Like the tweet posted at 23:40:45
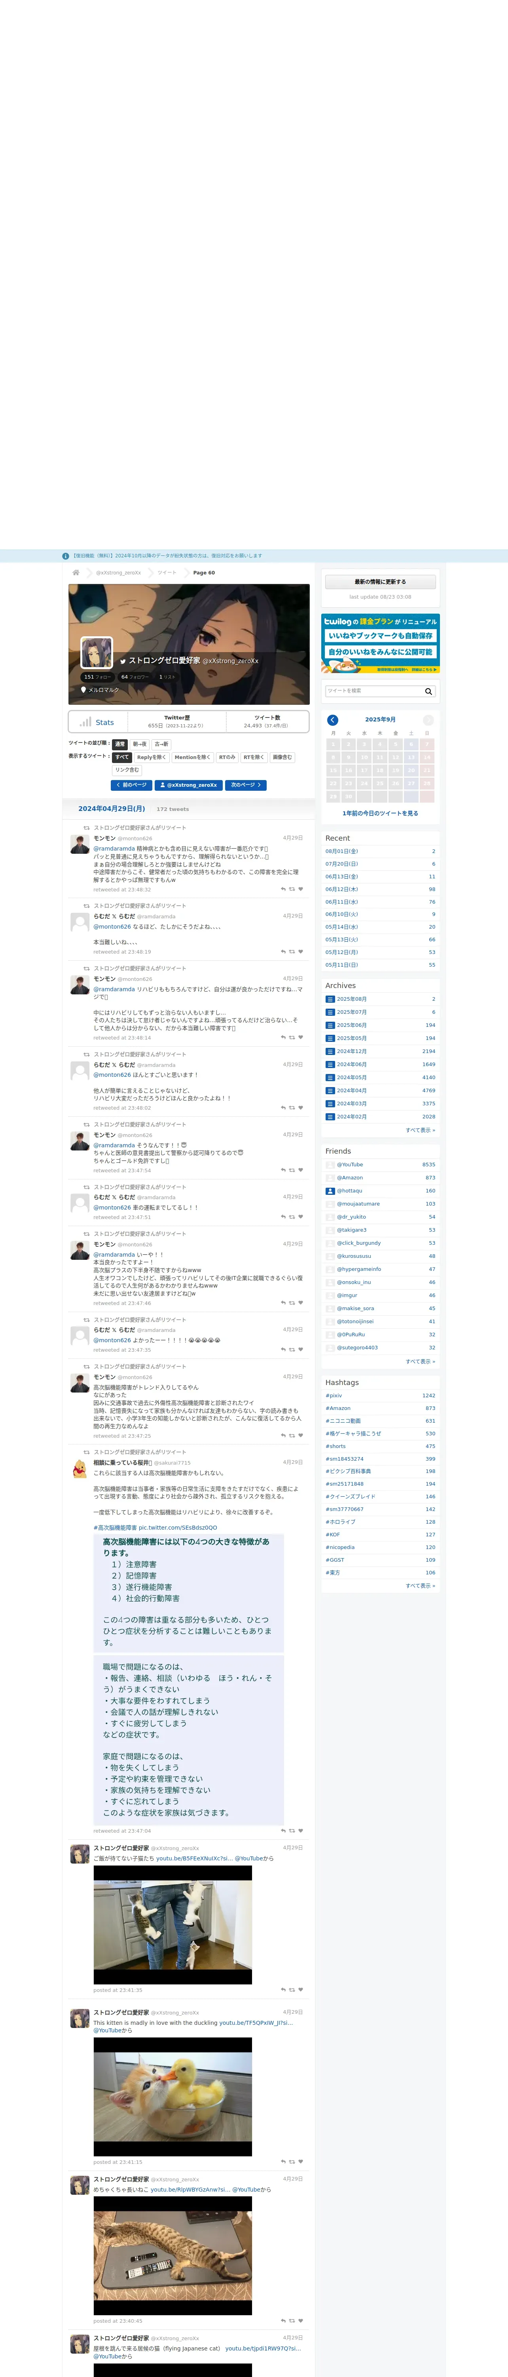 [x=301, y=2321]
